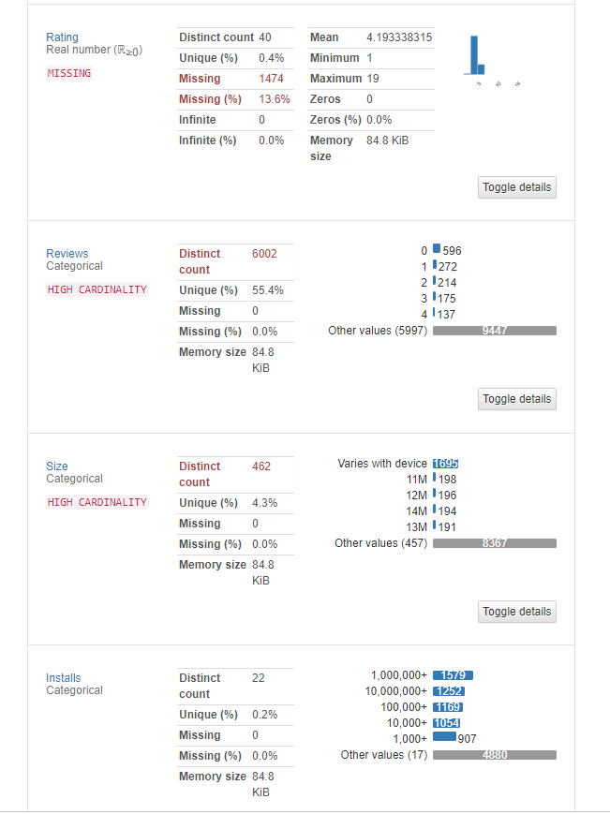Toggle details for the Size variable
Screen dimensions: 610x814
click(516, 612)
